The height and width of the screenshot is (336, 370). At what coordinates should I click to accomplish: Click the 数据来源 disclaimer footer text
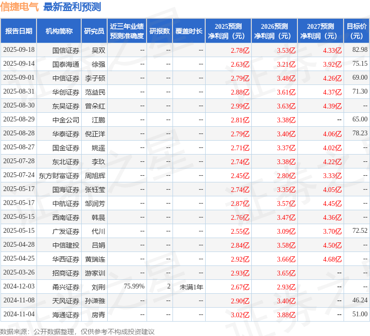coord(77,332)
